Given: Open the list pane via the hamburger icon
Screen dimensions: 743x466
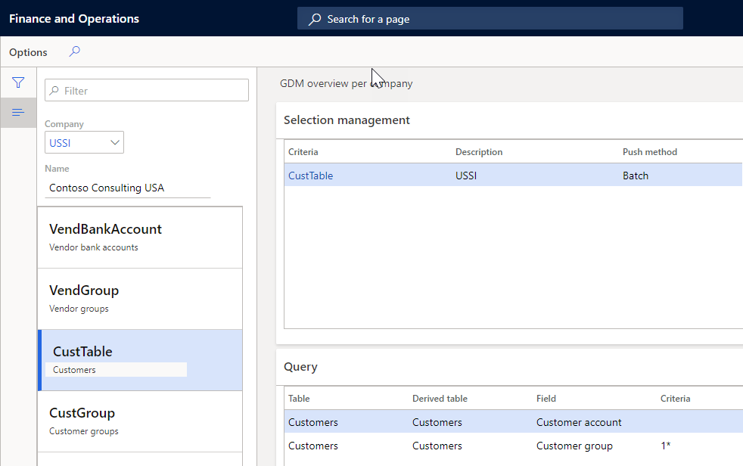Looking at the screenshot, I should [x=18, y=112].
